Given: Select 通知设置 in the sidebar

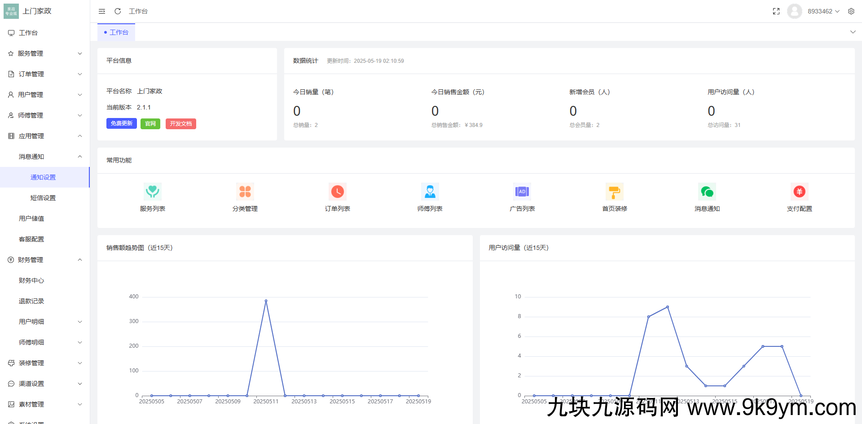Looking at the screenshot, I should [x=43, y=177].
